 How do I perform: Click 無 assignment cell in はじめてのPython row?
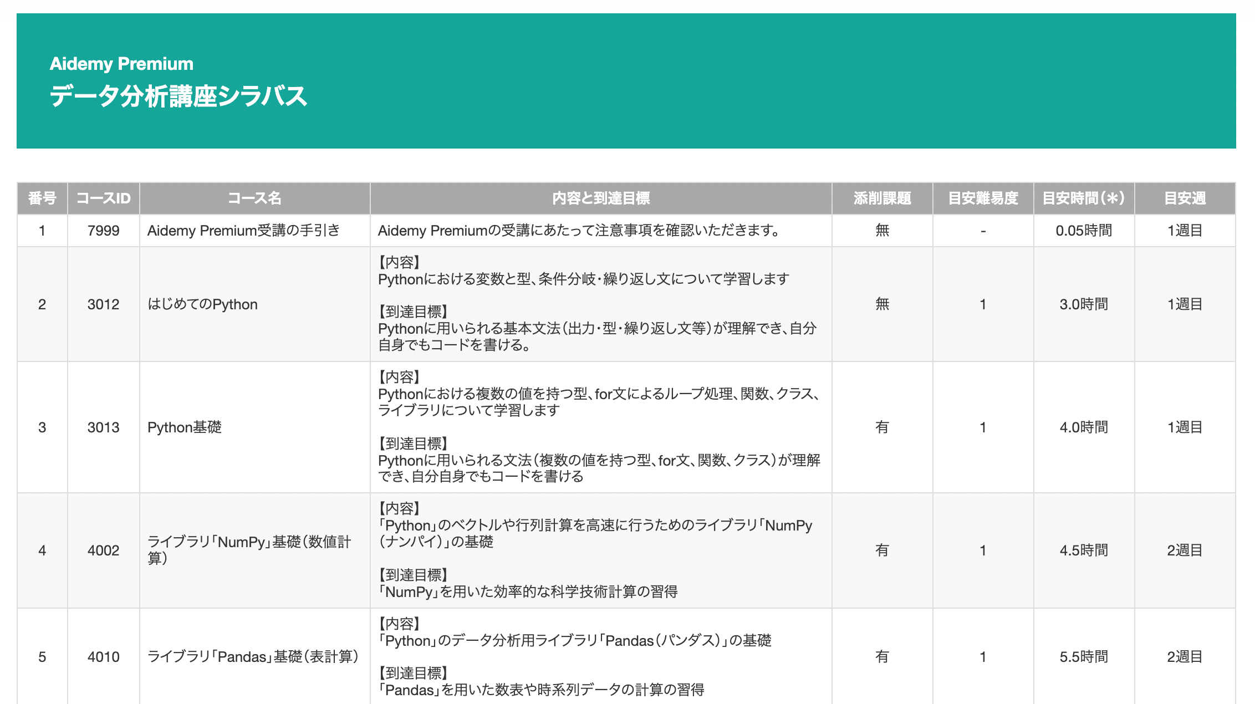click(882, 304)
